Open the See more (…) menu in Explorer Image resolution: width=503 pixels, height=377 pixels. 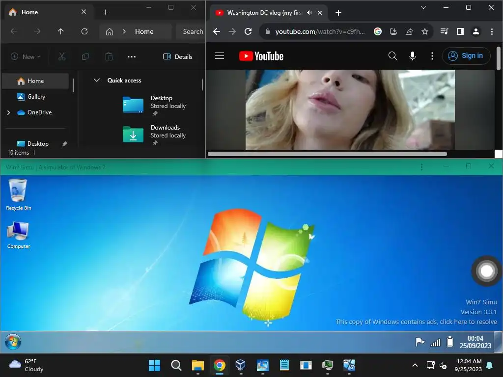point(132,57)
